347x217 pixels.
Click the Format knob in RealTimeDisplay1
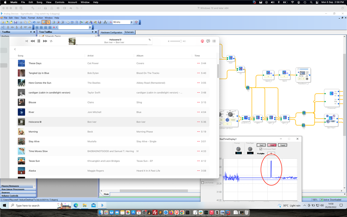tap(238, 149)
